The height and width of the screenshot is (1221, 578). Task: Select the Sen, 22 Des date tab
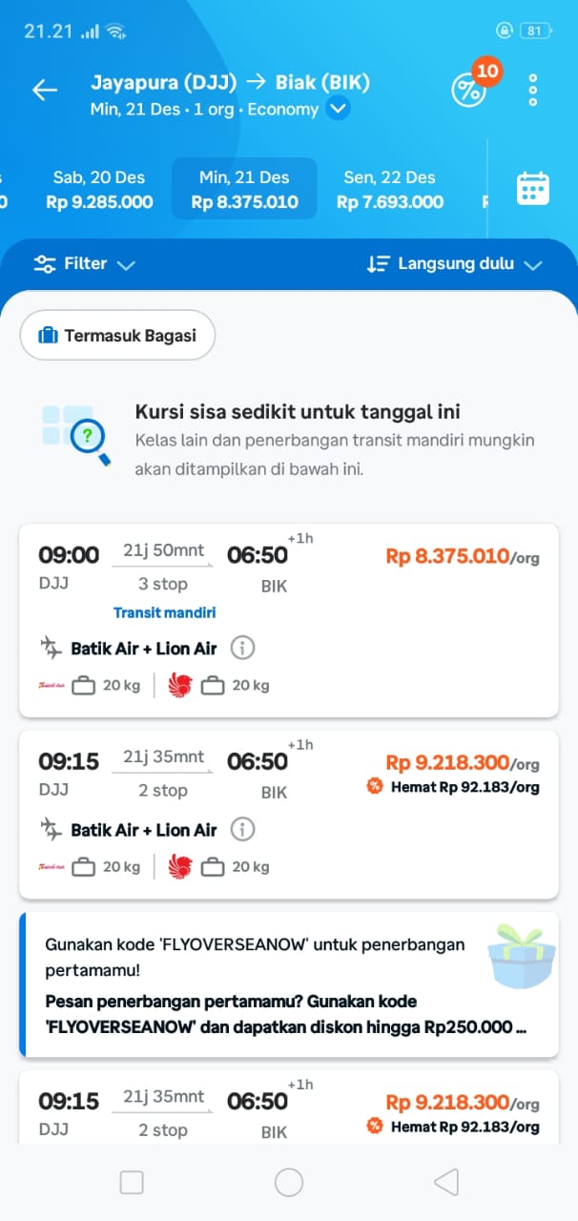coord(389,189)
